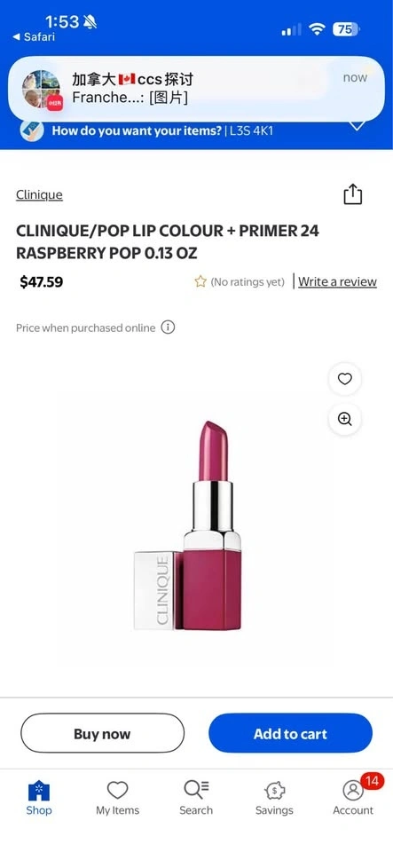Tap the Clinique lipstick product image

(188, 525)
